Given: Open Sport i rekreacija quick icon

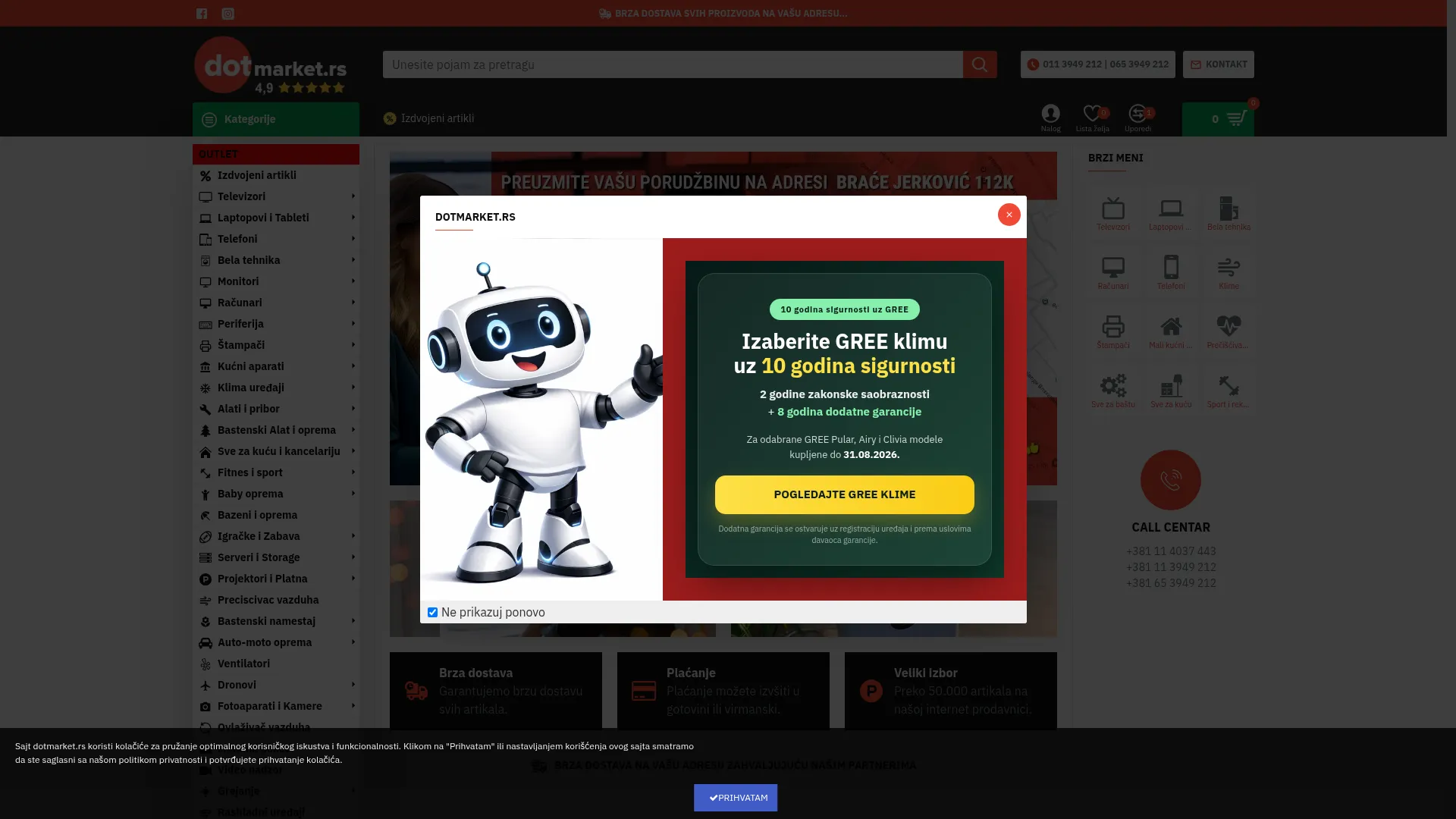Looking at the screenshot, I should click(1228, 391).
